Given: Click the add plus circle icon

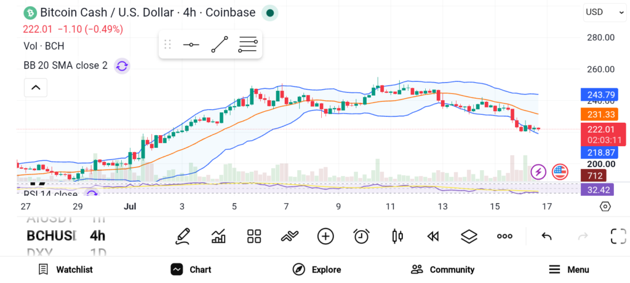Looking at the screenshot, I should pos(325,236).
